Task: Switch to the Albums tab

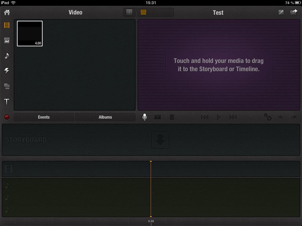Action: tap(105, 117)
